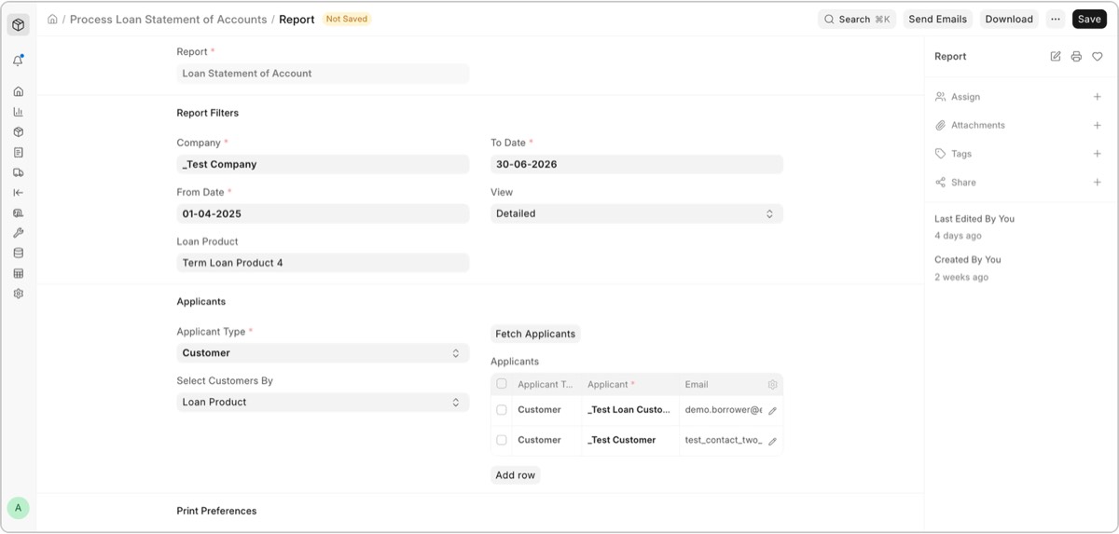Add an attachment with plus icon

(x=1098, y=125)
